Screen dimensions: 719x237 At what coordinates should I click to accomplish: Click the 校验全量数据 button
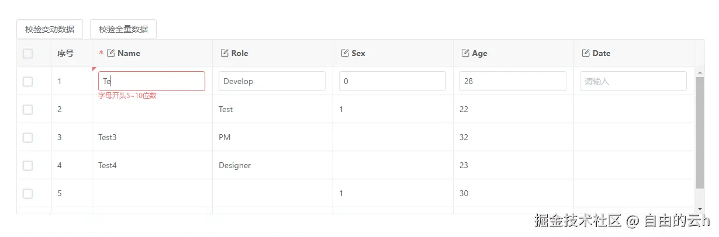click(123, 29)
